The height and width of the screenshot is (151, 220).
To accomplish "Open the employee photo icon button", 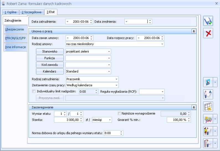I will (x=208, y=82).
